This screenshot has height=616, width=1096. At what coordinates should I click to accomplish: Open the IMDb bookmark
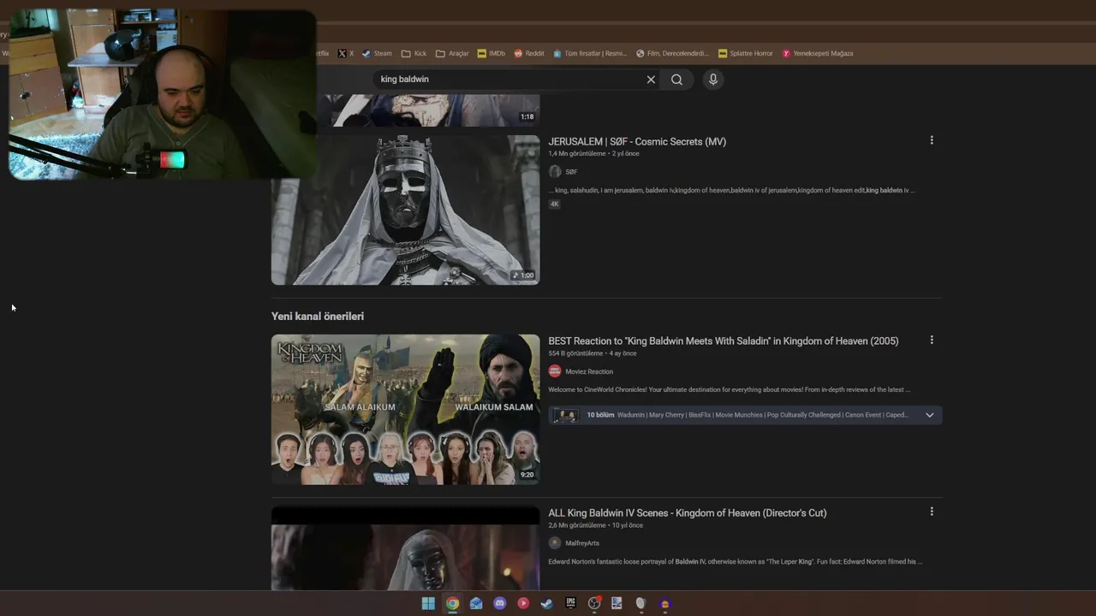[491, 53]
